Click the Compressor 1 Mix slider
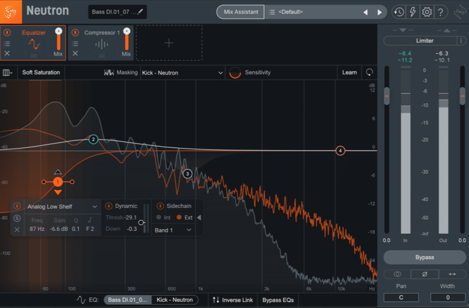The height and width of the screenshot is (308, 469). [127, 39]
